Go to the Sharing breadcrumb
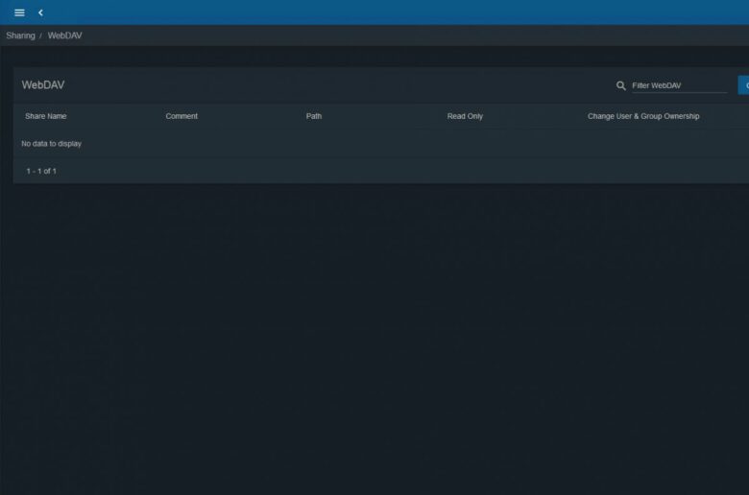Viewport: 749px width, 495px height. (20, 35)
